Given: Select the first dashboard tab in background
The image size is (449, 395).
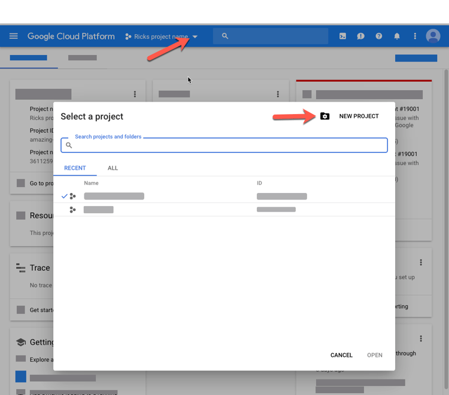Looking at the screenshot, I should click(29, 58).
